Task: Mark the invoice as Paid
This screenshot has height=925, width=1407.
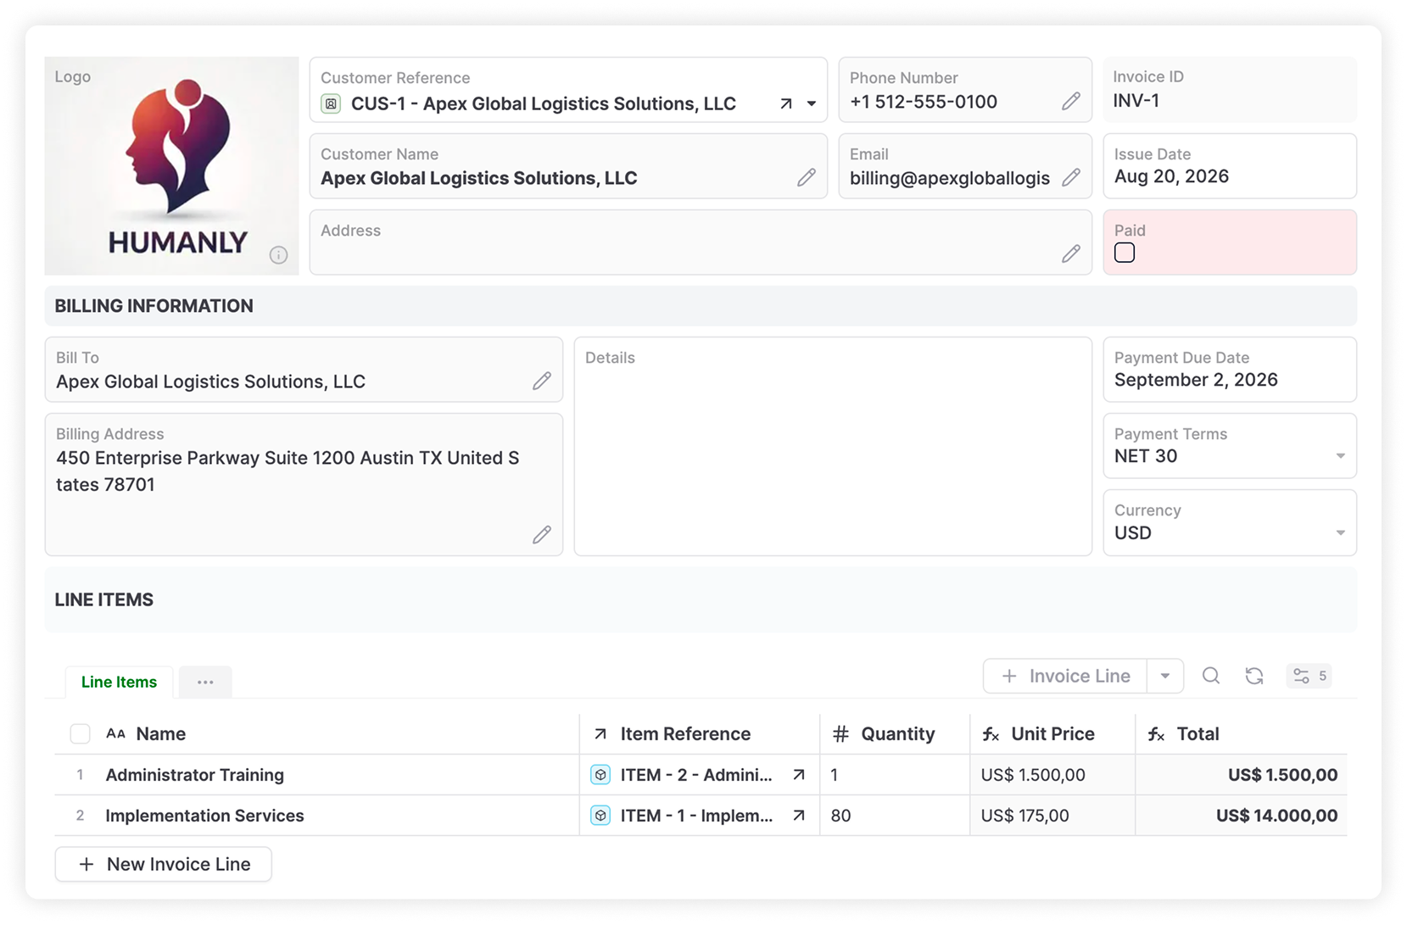Action: coord(1125,253)
